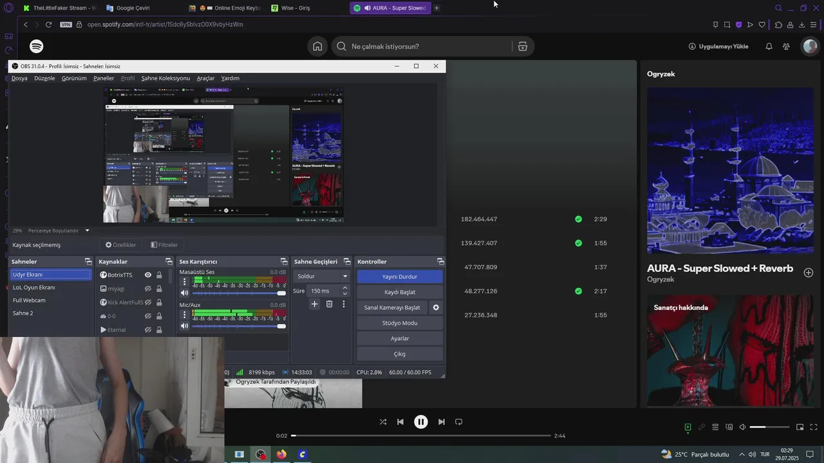Enter Spotify fullscreen mode
The width and height of the screenshot is (824, 463).
pyautogui.click(x=814, y=427)
